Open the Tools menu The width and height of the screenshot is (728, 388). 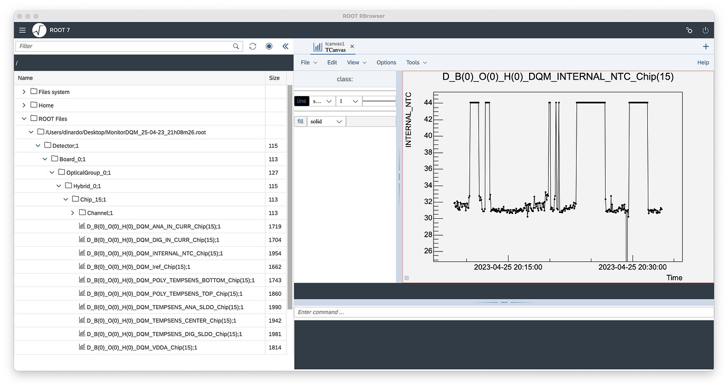416,62
